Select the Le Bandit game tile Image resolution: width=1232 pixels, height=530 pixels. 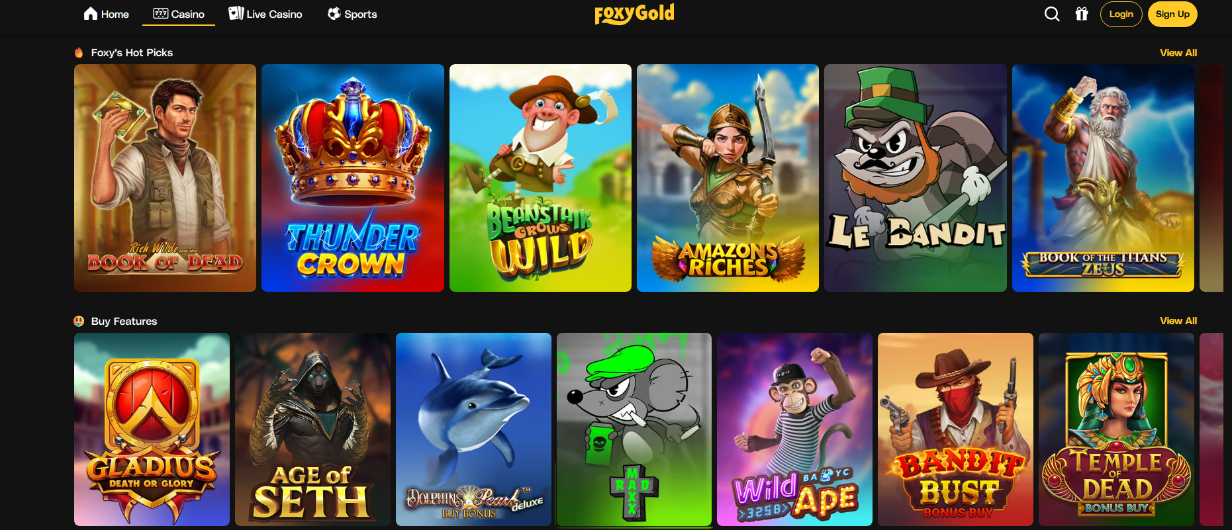[x=916, y=178]
